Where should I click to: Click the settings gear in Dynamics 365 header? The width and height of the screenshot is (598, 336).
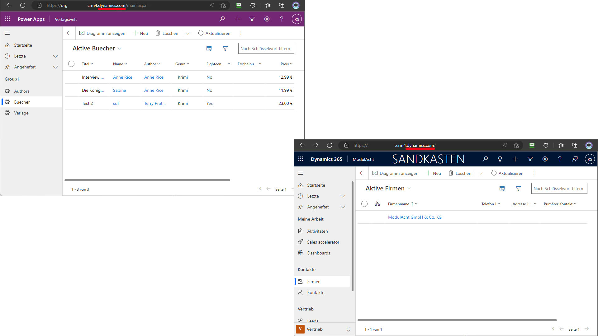[545, 159]
